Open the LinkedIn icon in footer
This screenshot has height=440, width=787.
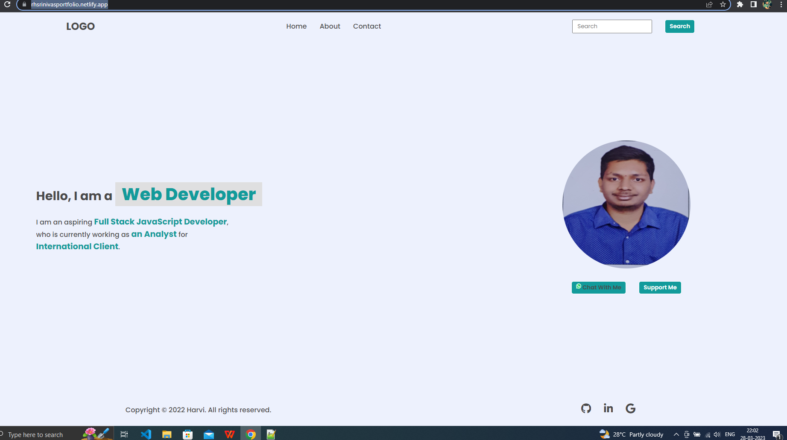pos(608,408)
